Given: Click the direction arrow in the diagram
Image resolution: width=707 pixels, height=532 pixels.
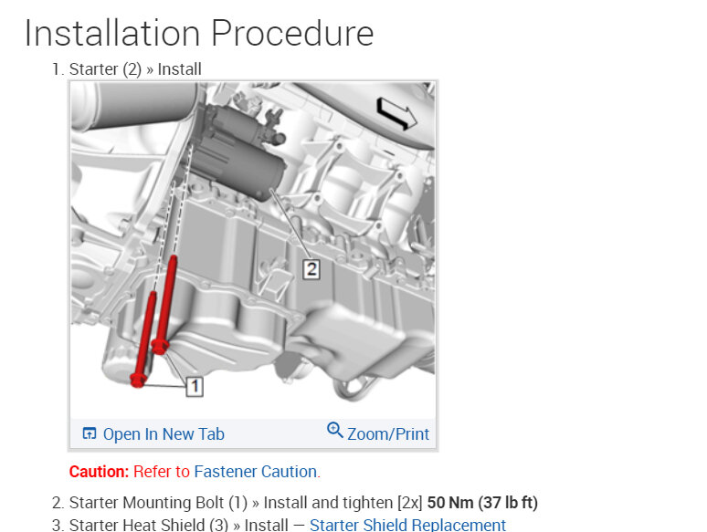Looking at the screenshot, I should click(x=396, y=113).
